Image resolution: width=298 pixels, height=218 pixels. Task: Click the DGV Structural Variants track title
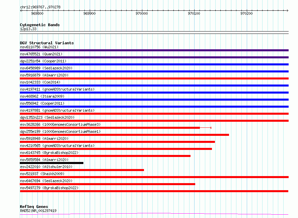(47, 43)
